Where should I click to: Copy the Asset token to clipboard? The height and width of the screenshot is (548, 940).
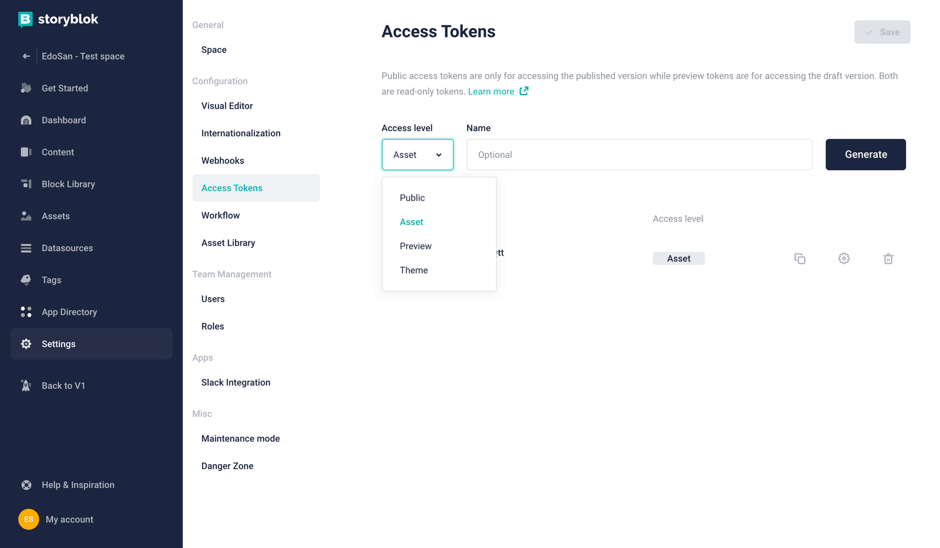pyautogui.click(x=800, y=258)
